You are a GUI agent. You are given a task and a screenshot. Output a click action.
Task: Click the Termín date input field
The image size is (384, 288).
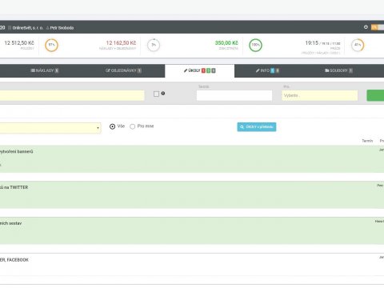pos(234,95)
